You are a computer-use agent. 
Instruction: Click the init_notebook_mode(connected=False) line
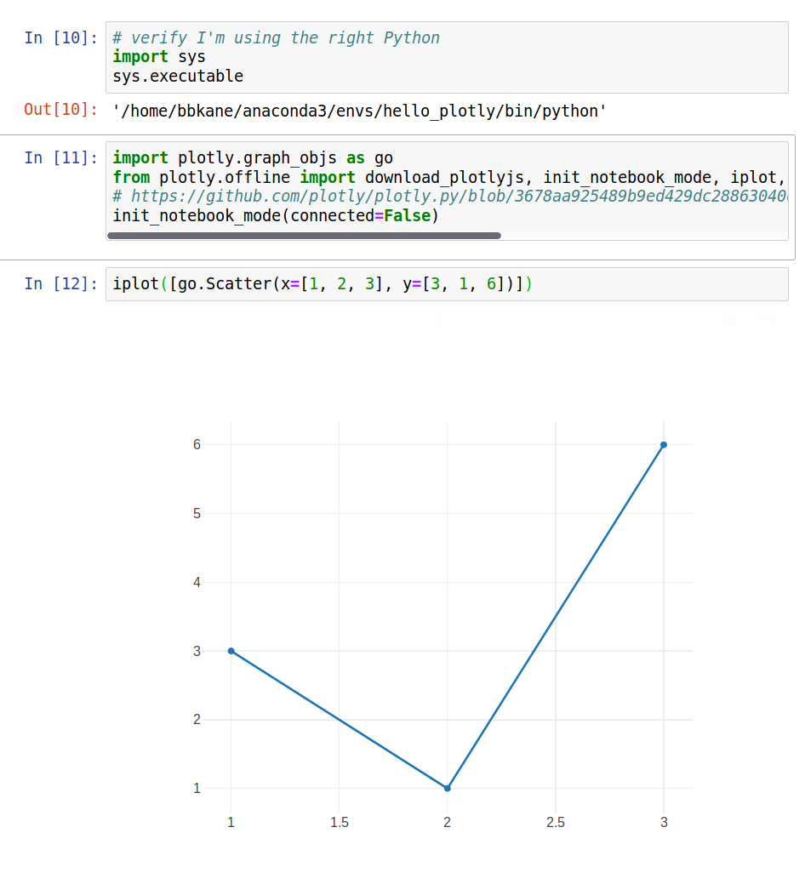276,215
